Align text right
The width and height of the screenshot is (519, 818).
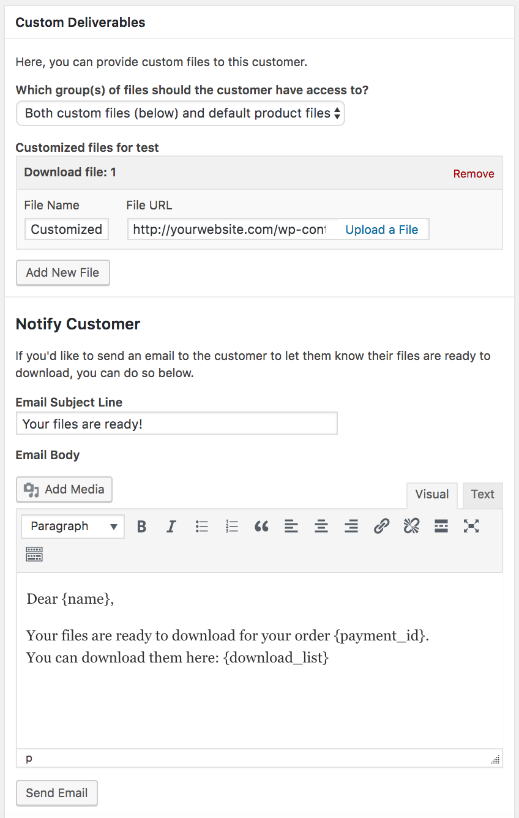click(351, 527)
